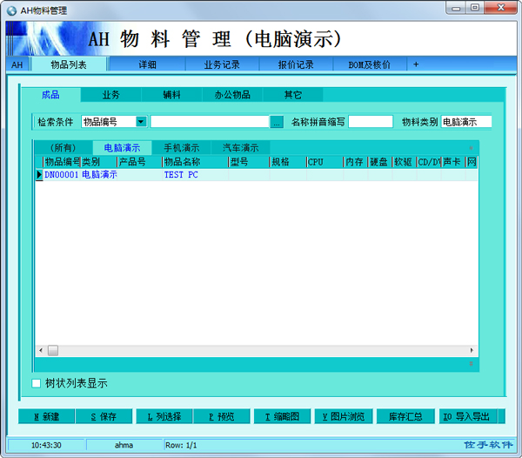Click the 库存汇总 button
This screenshot has width=522, height=458.
click(405, 416)
